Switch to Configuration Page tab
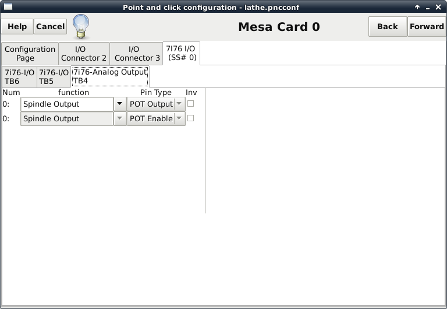 (30, 54)
